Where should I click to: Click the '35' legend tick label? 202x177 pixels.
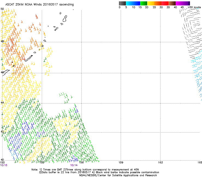[x=168, y=7]
